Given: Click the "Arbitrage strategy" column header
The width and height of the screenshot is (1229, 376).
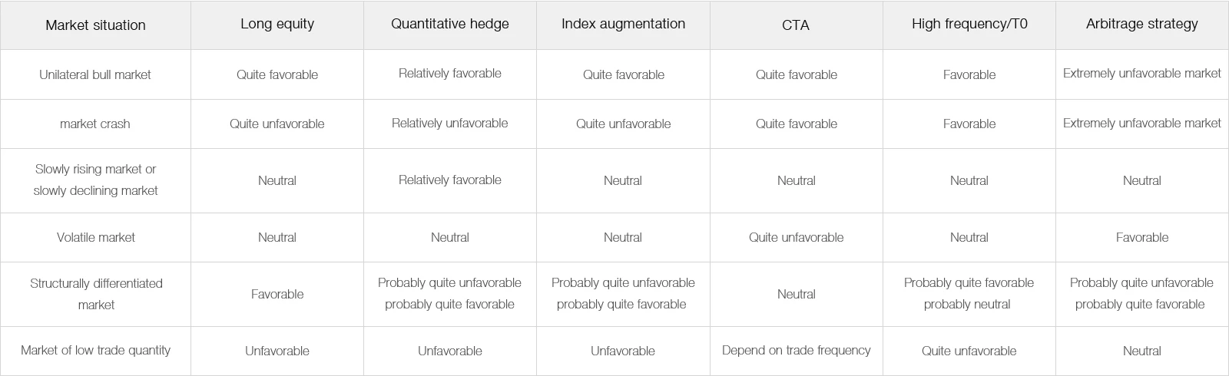Looking at the screenshot, I should pos(1142,24).
